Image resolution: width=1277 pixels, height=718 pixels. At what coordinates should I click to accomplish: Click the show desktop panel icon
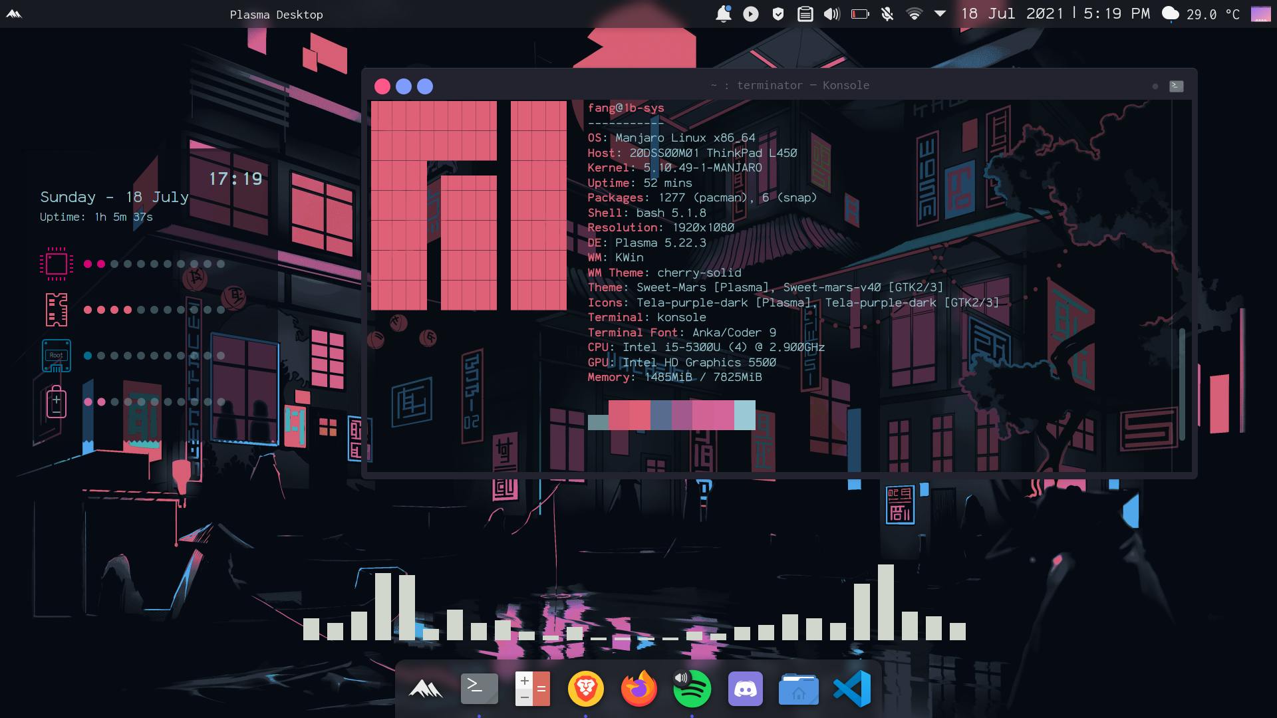point(1260,14)
